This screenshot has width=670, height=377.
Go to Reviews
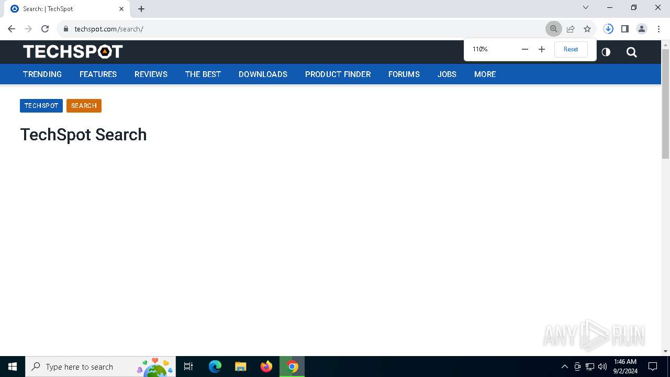(x=151, y=74)
